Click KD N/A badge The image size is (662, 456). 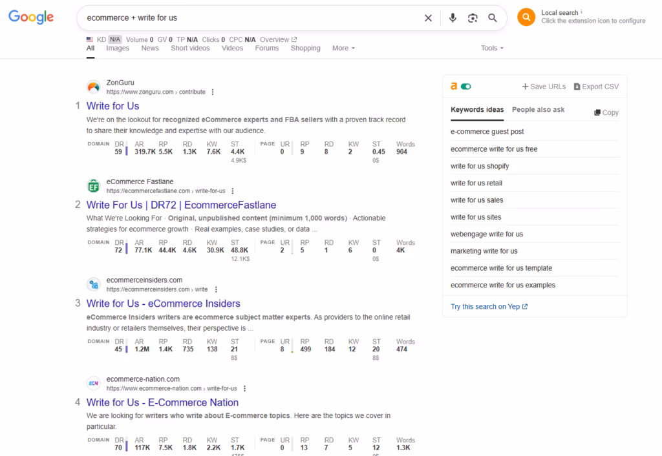coord(115,39)
